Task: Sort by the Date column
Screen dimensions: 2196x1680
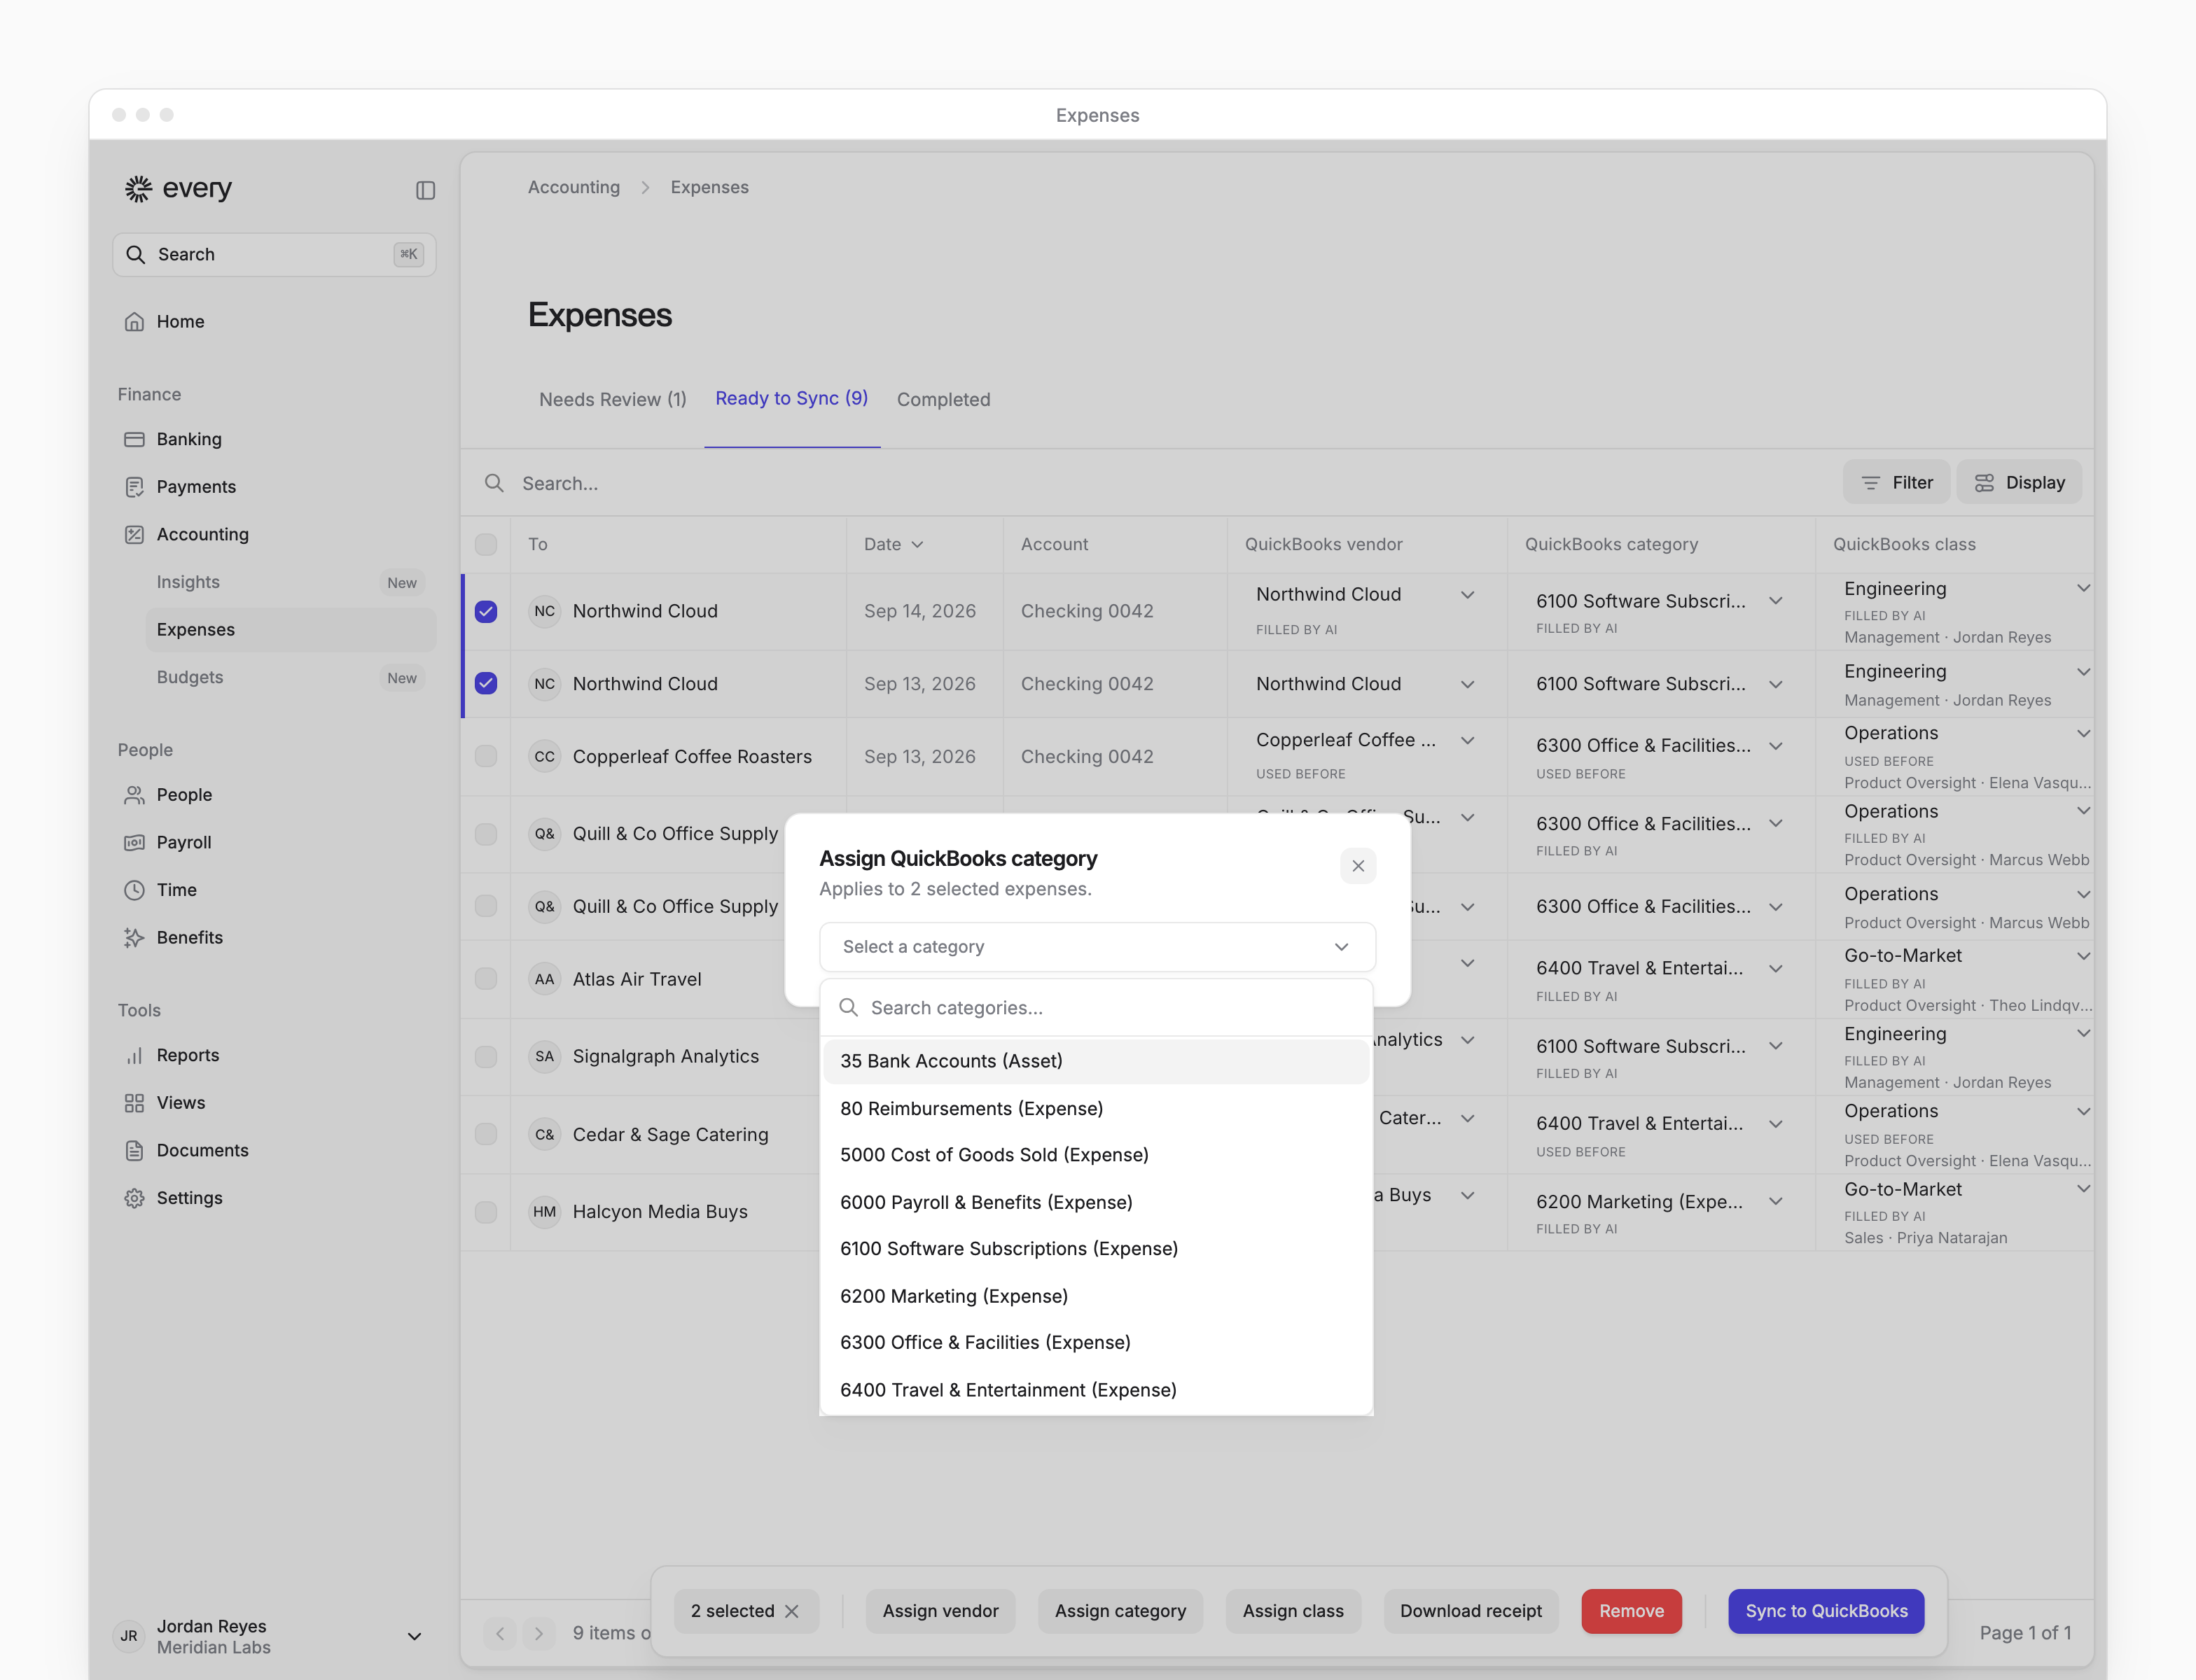Action: (x=894, y=544)
